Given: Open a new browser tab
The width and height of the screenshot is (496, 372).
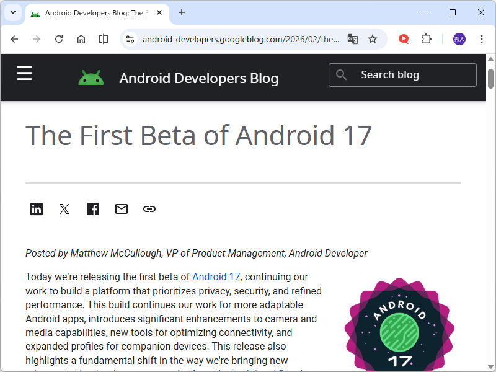Looking at the screenshot, I should click(x=182, y=12).
